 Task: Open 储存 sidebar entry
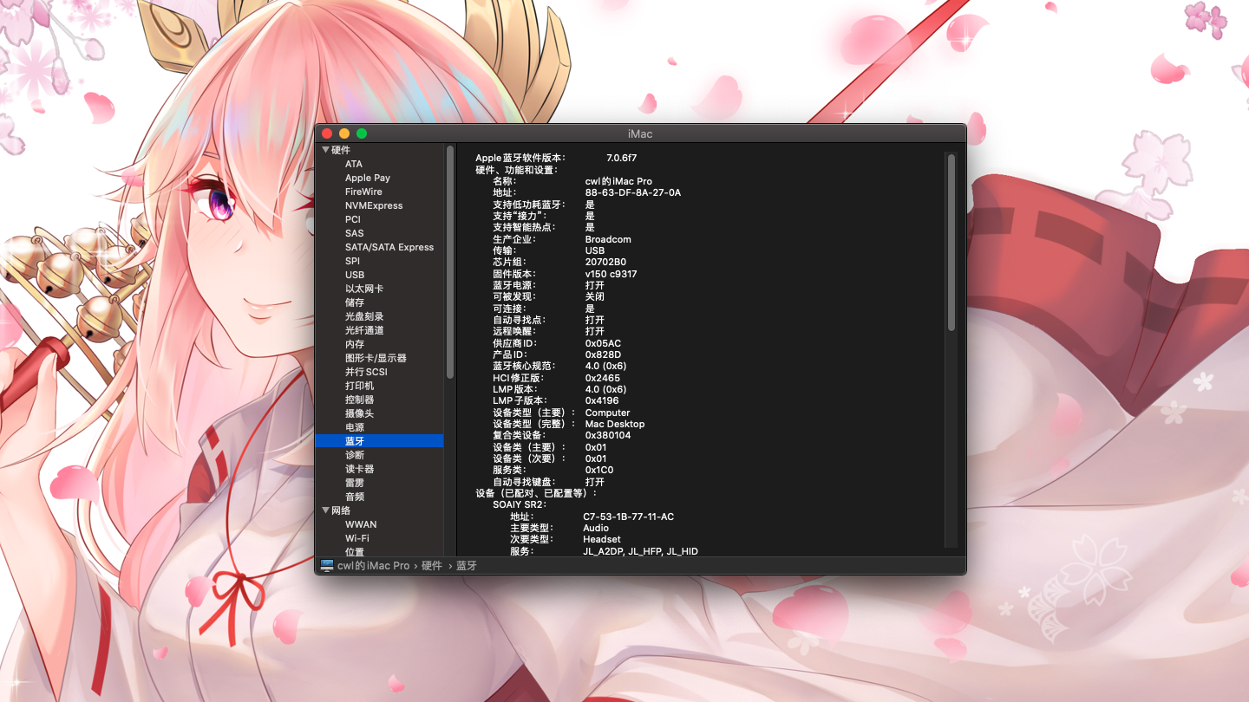pos(355,302)
